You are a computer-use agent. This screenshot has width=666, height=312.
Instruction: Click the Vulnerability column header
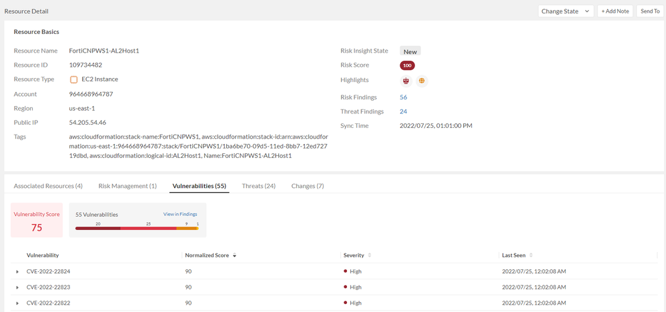(x=43, y=255)
